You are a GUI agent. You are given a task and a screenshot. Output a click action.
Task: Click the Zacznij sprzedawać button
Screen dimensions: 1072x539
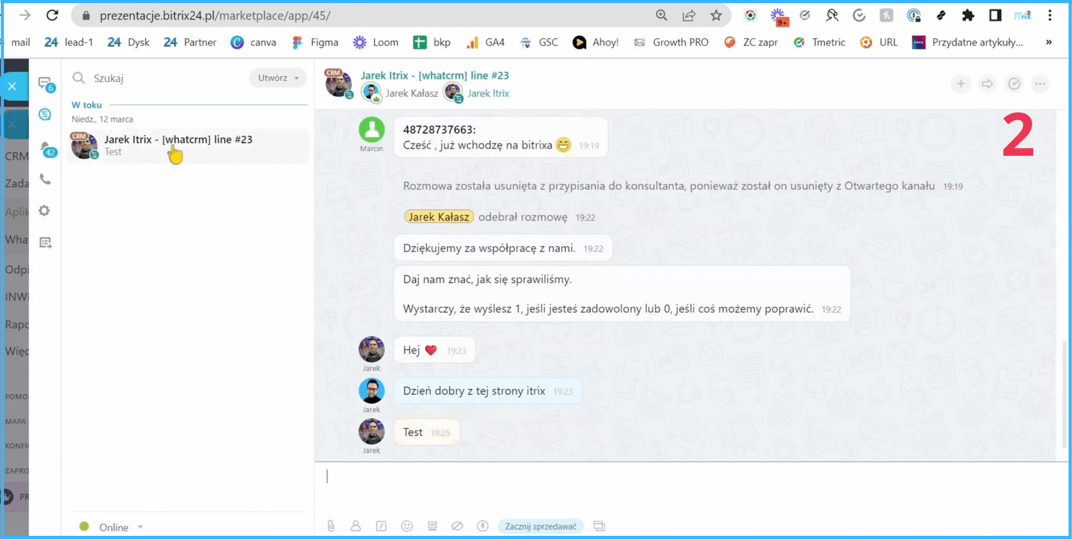(540, 526)
